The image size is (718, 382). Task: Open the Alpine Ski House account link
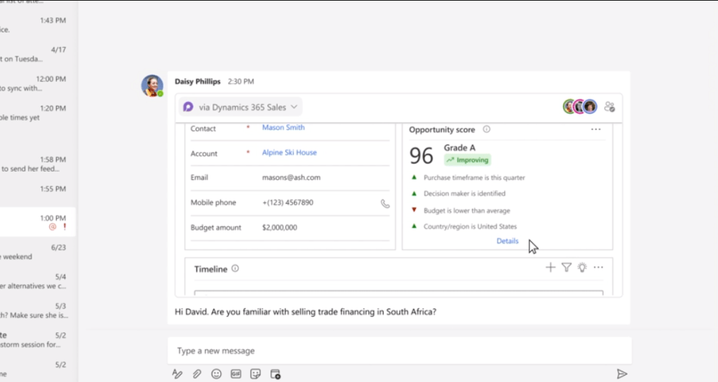pos(289,152)
